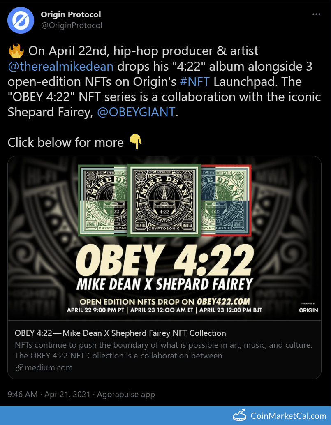Click the Origin logo on the banner
Viewport: 331px width, 425px height.
(308, 310)
